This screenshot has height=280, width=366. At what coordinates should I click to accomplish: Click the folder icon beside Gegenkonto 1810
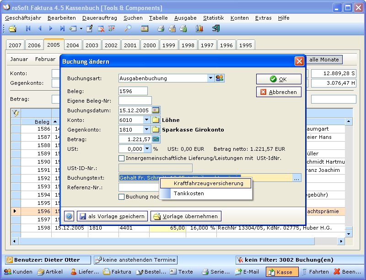click(156, 130)
